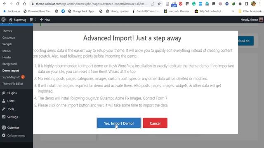Open Orange Book bookmark
264x148 pixels.
82,11
